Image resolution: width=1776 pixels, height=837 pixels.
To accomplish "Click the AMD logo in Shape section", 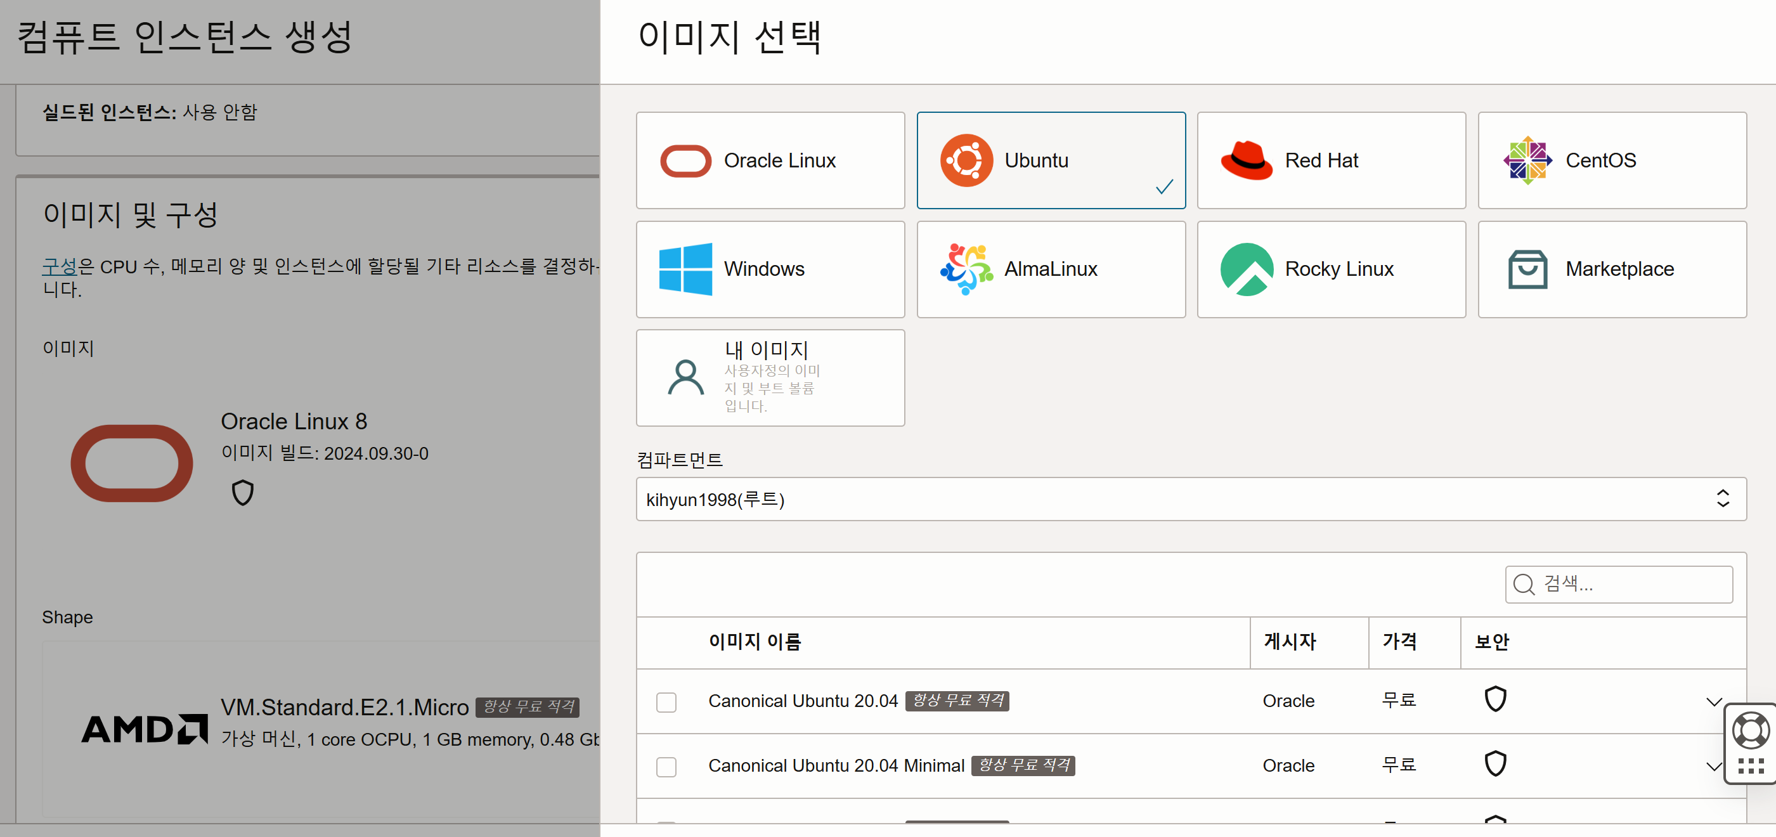I will [x=144, y=729].
